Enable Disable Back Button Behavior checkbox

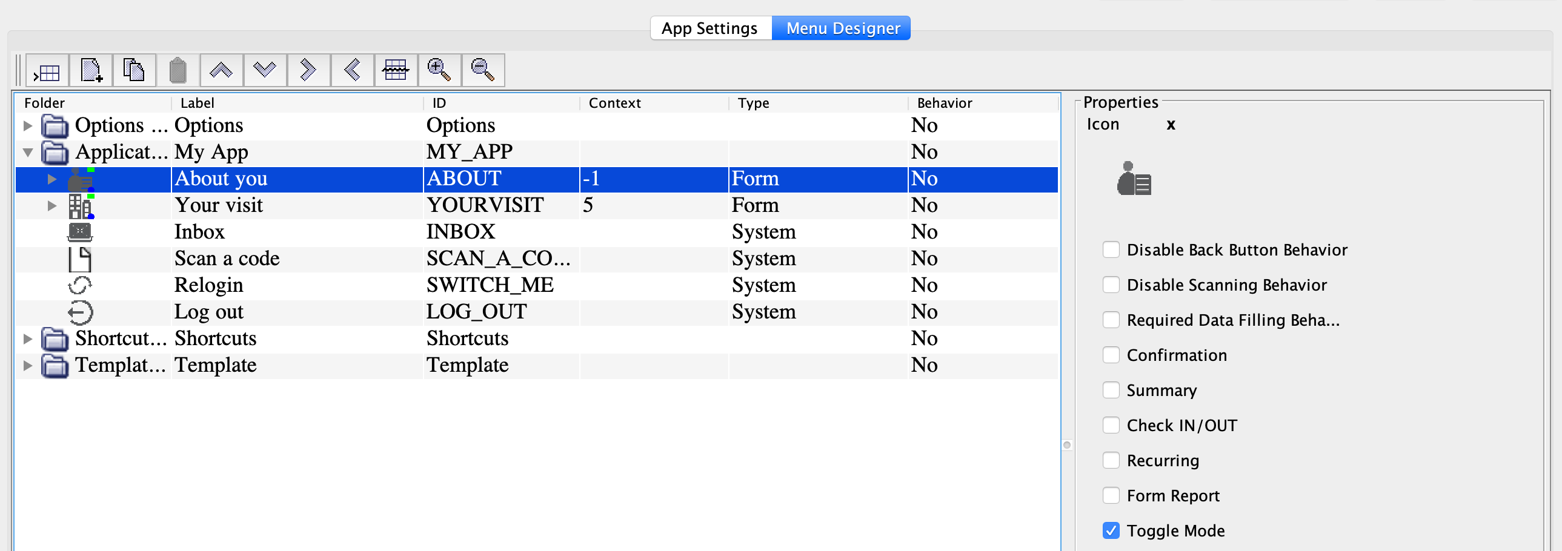tap(1110, 249)
